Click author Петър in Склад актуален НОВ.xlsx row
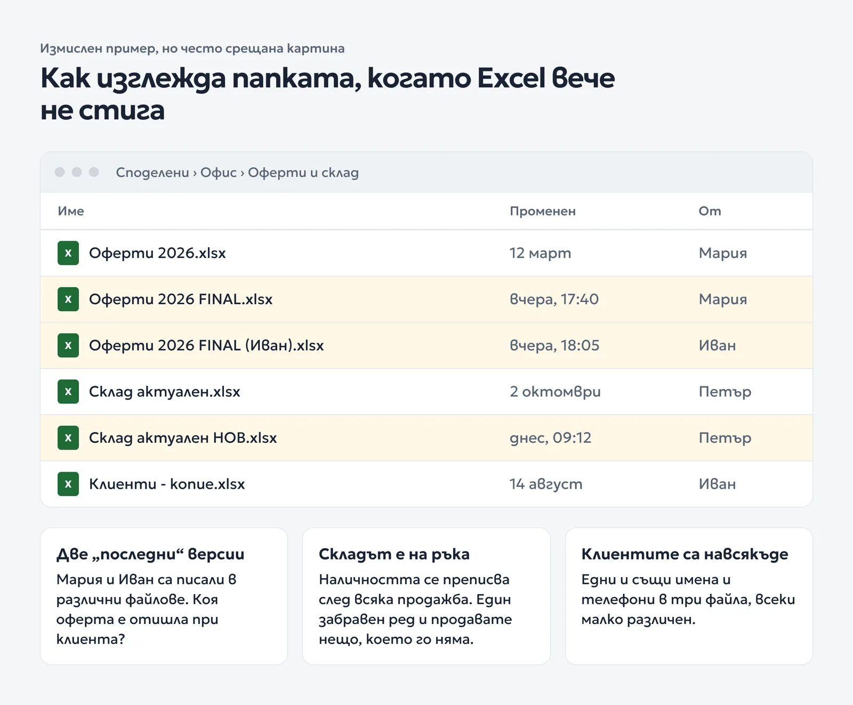 tap(725, 438)
